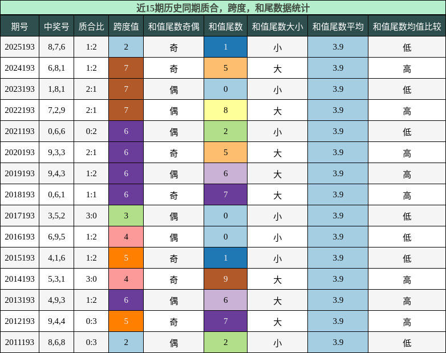The height and width of the screenshot is (353, 446).
Task: Click the 奇 parity cell in row 2025193
Action: tap(173, 47)
